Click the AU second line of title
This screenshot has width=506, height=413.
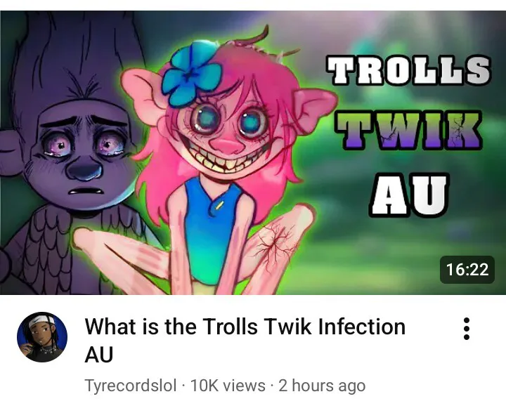point(99,354)
